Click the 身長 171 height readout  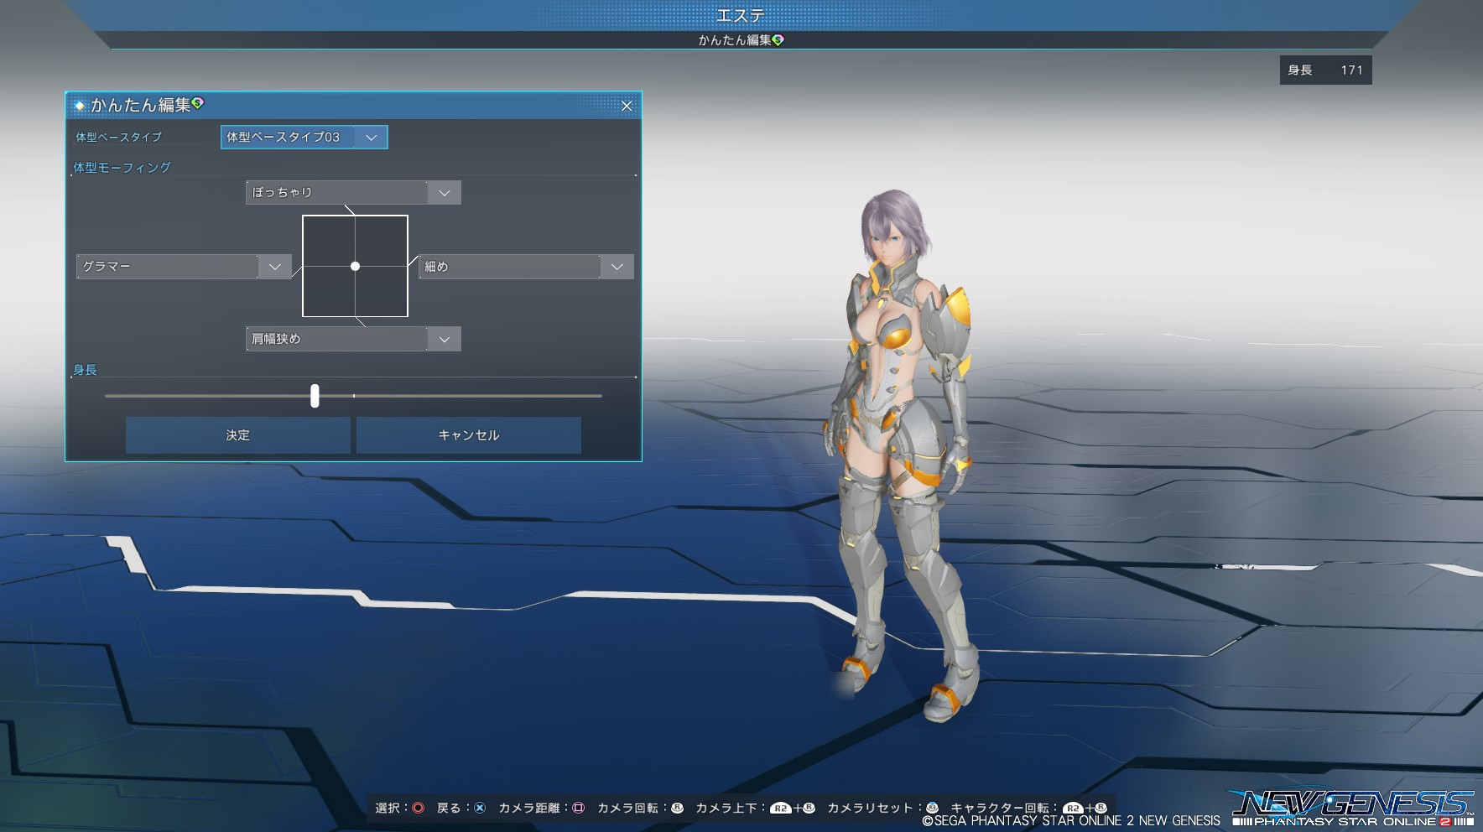(x=1325, y=70)
